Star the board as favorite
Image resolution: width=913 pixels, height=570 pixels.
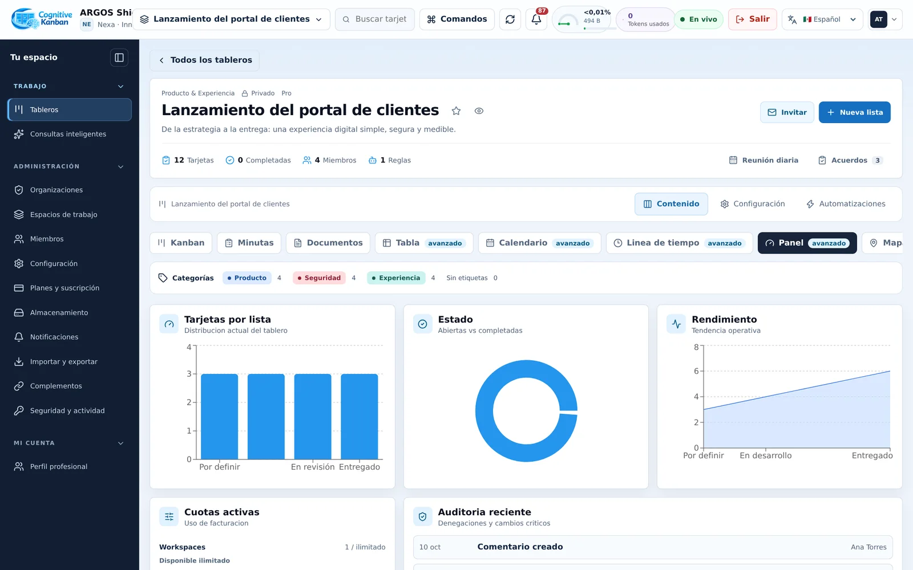[x=456, y=111]
